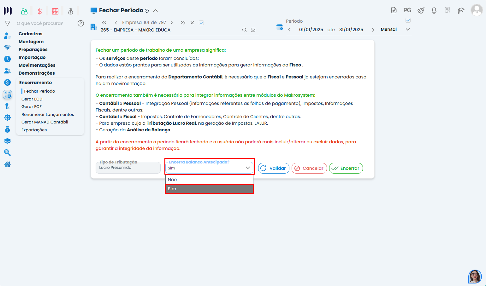Open the Movimentações menu
This screenshot has width=486, height=286.
[37, 65]
